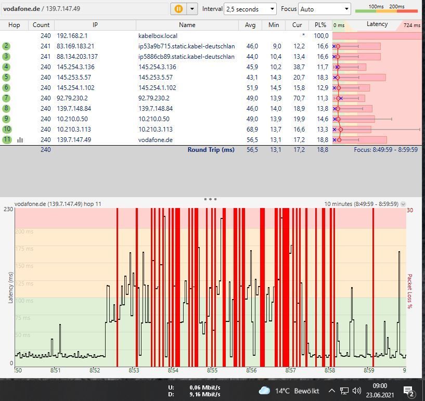Viewport: 425px width, 401px height.
Task: Click hop 10 latency bar marker
Action: (341, 130)
